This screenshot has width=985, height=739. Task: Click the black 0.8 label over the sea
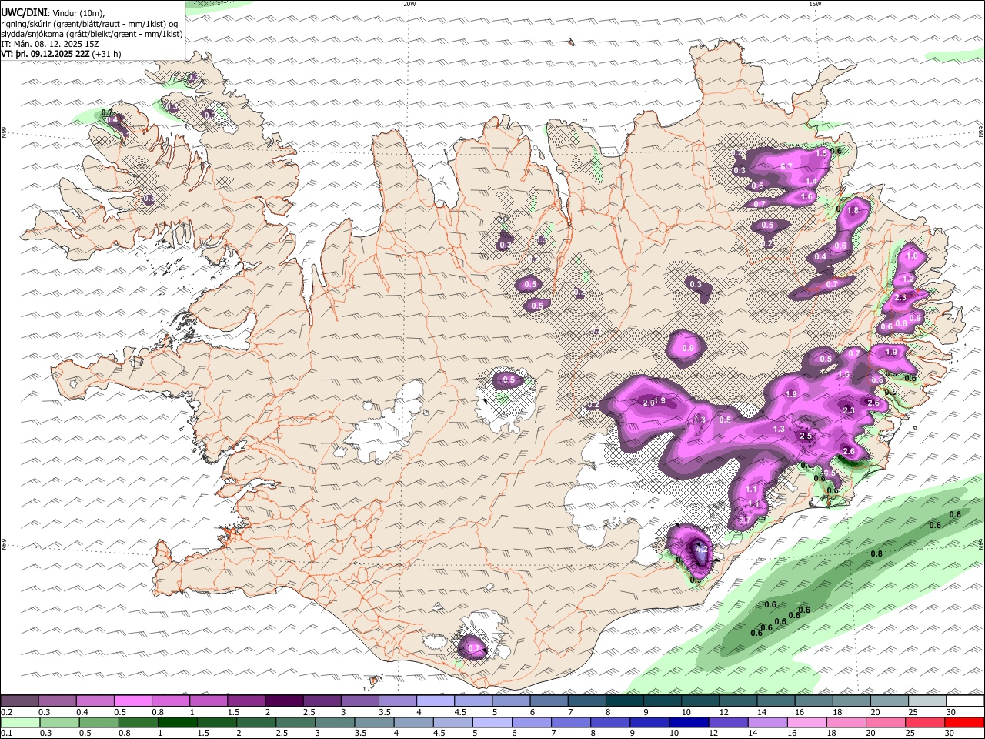click(876, 553)
